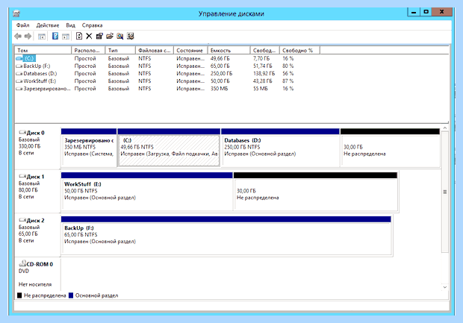Click Нет носителя text under CD-ROM 0
Viewport: 463px width, 323px height.
[x=35, y=284]
